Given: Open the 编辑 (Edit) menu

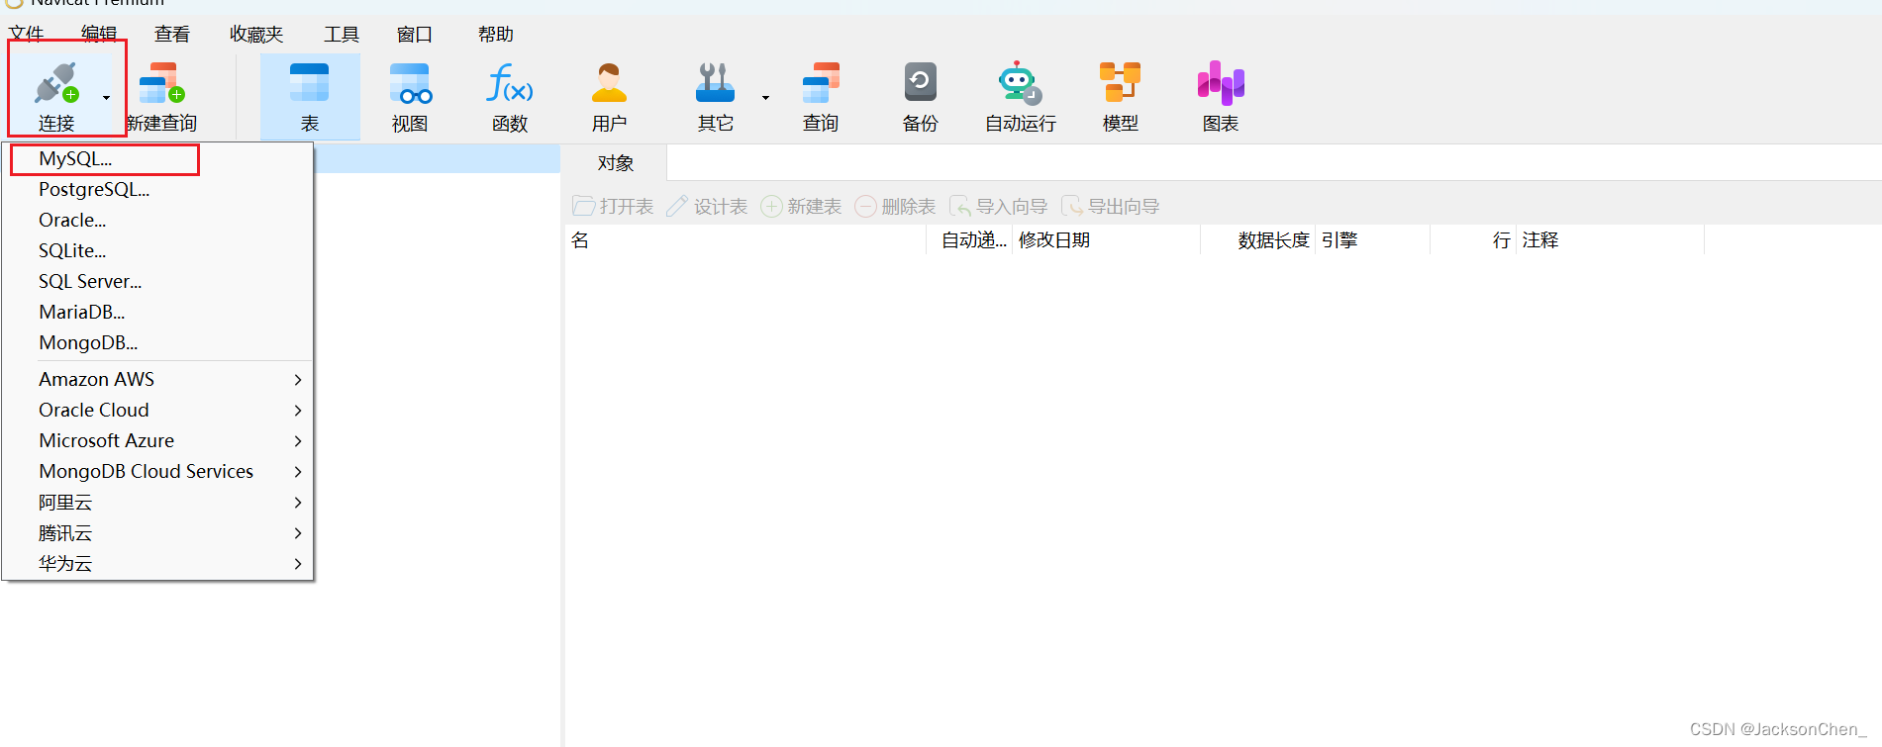Looking at the screenshot, I should pyautogui.click(x=99, y=34).
